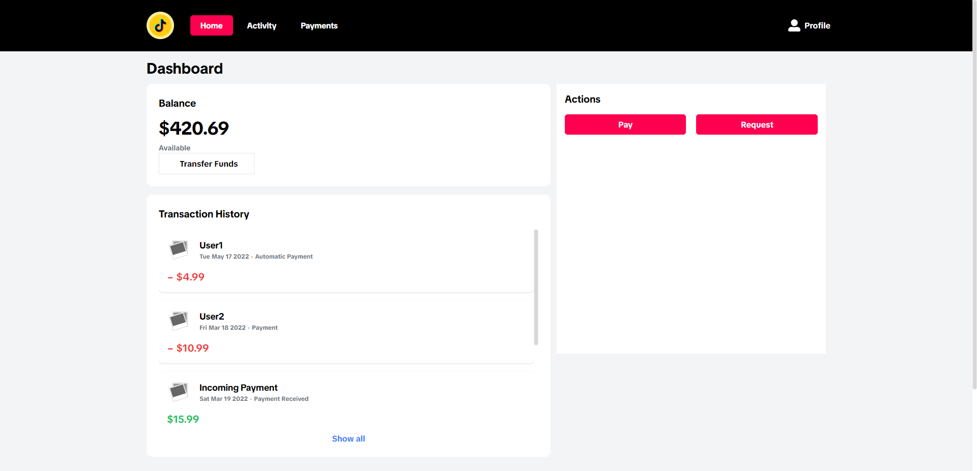This screenshot has width=977, height=471.
Task: Select the User1 transaction name
Action: tap(211, 245)
